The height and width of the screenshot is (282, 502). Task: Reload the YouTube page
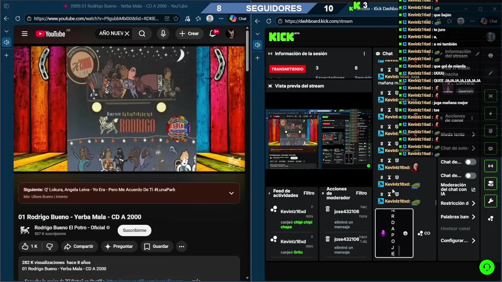tap(18, 18)
